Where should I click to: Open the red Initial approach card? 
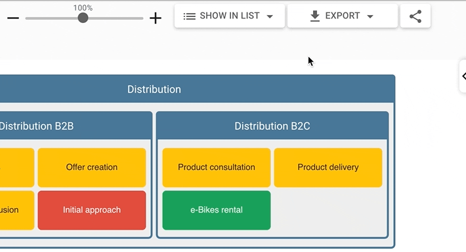tap(92, 210)
